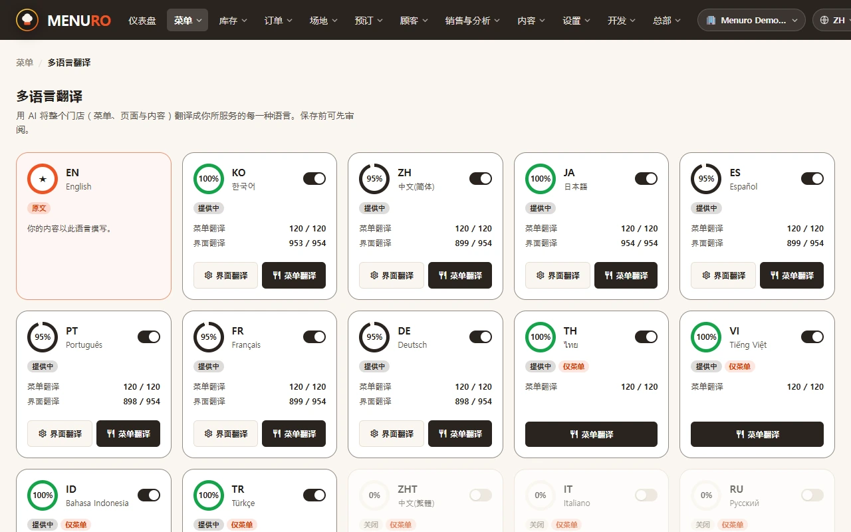Open the 总部 navigation menu
Viewport: 851px width, 532px height.
(667, 21)
